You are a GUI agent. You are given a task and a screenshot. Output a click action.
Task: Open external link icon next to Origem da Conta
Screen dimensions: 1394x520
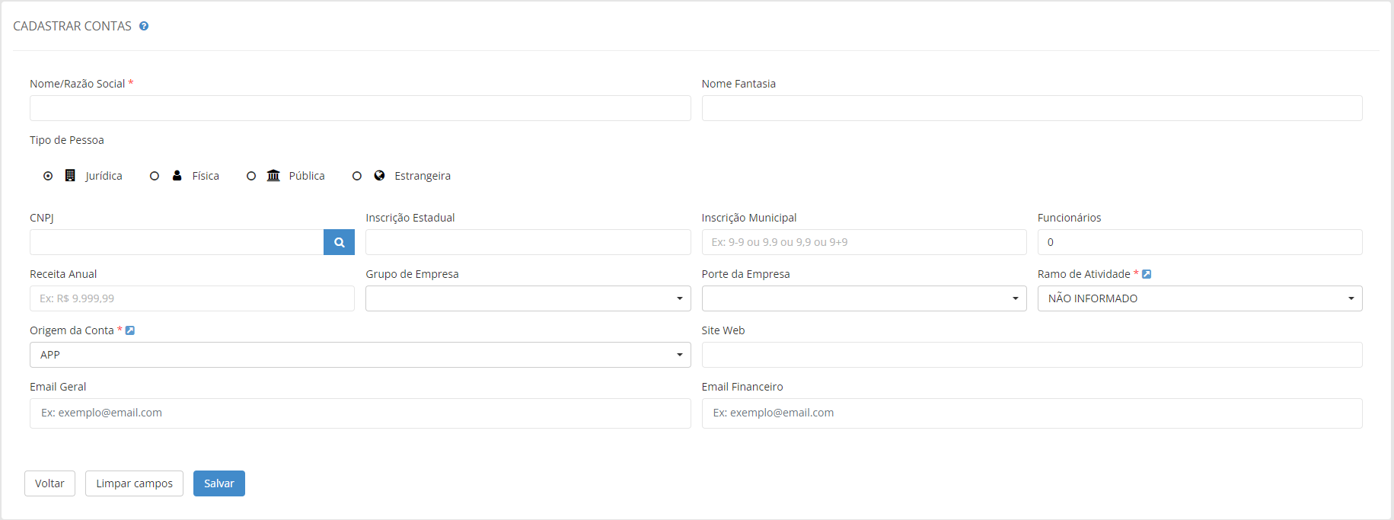tap(130, 330)
